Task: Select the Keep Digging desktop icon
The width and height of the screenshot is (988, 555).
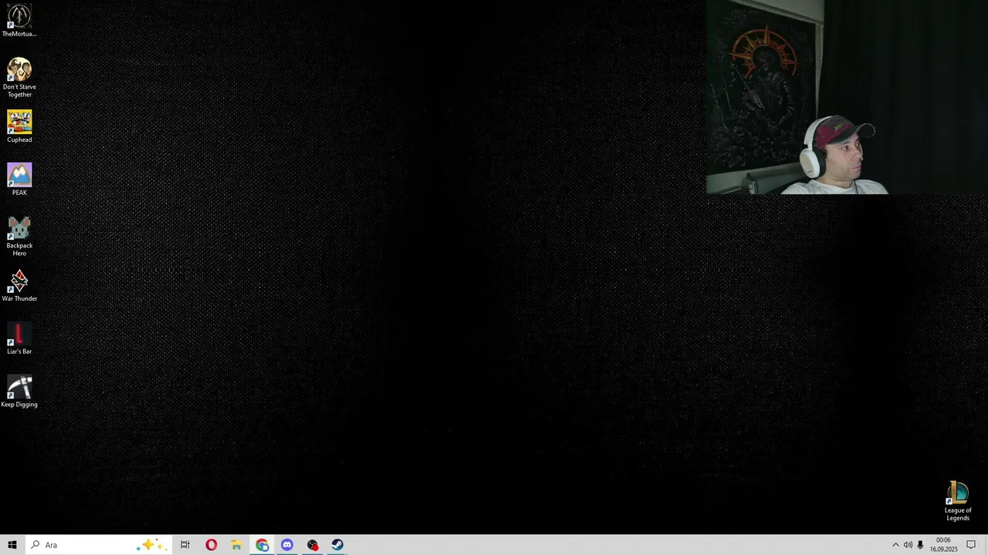Action: (x=19, y=391)
